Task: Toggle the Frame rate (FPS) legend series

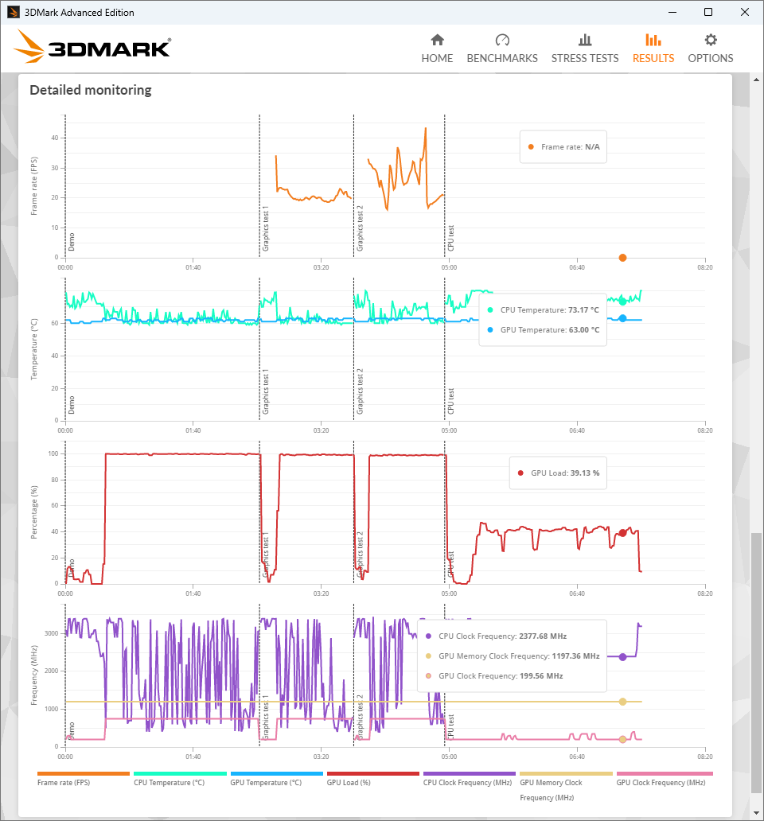Action: 83,782
